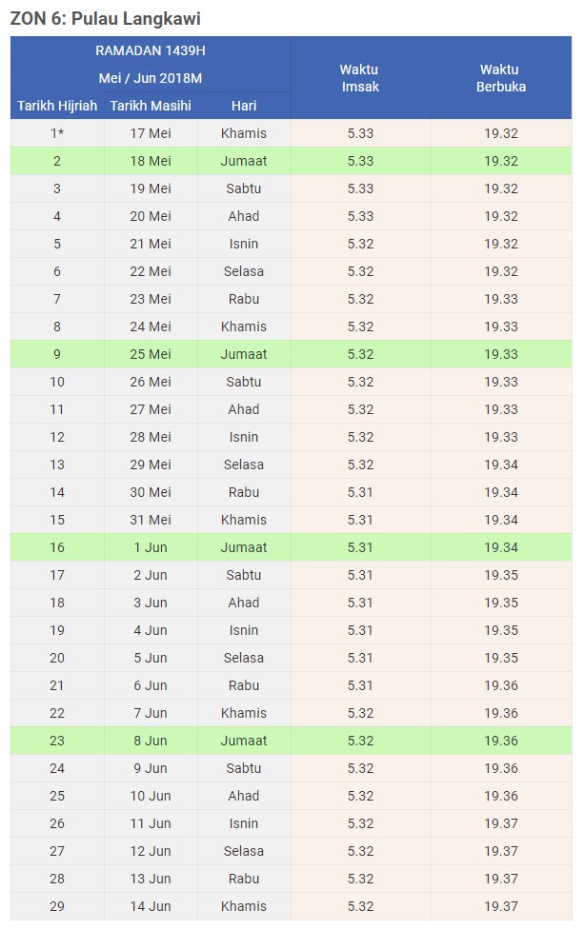Click the Hari column header
The image size is (584, 930).
coord(244,106)
